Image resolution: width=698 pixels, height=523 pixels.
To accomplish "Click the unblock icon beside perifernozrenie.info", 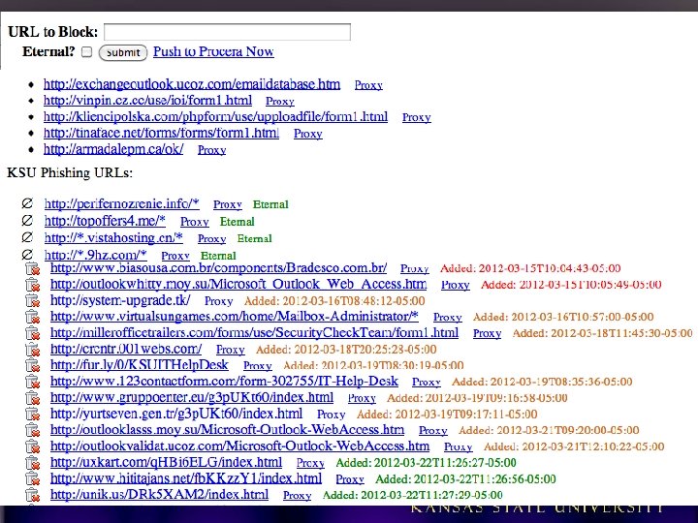I will tap(27, 203).
